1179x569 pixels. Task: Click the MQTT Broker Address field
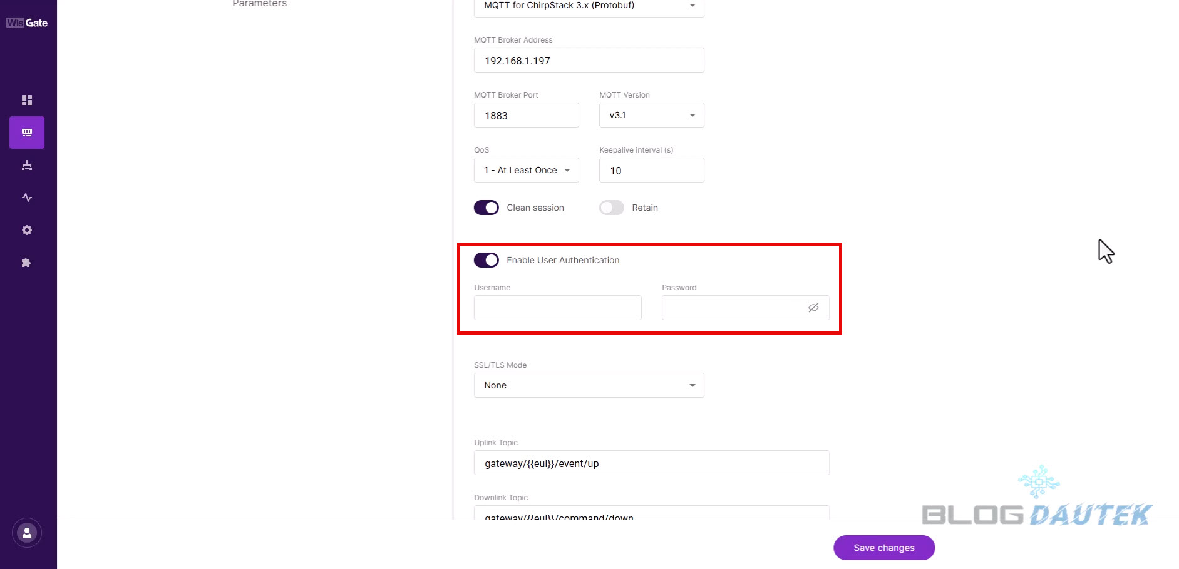click(x=589, y=61)
